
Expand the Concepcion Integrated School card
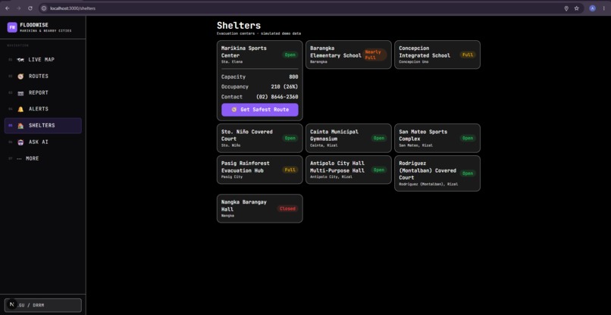click(x=437, y=55)
